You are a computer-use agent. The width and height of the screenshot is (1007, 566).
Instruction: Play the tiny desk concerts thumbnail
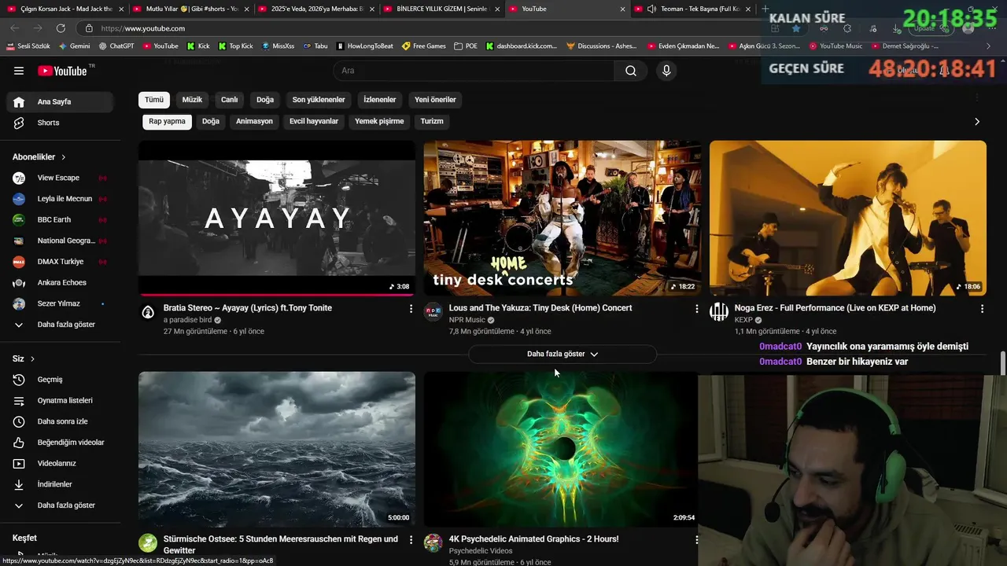[x=563, y=218]
